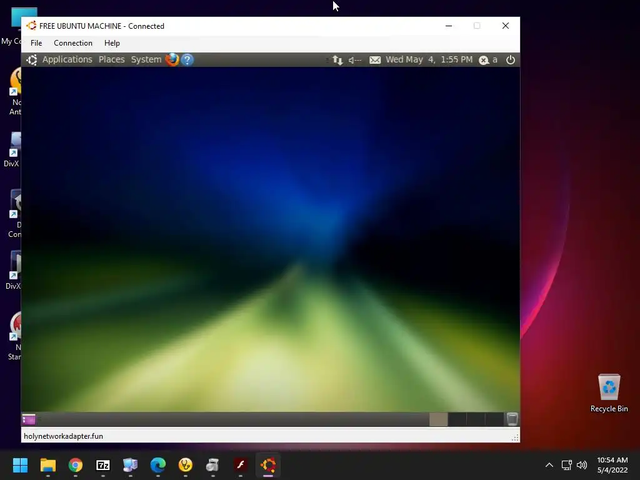Open the Connection menu
Viewport: 640px width, 480px height.
pos(73,43)
